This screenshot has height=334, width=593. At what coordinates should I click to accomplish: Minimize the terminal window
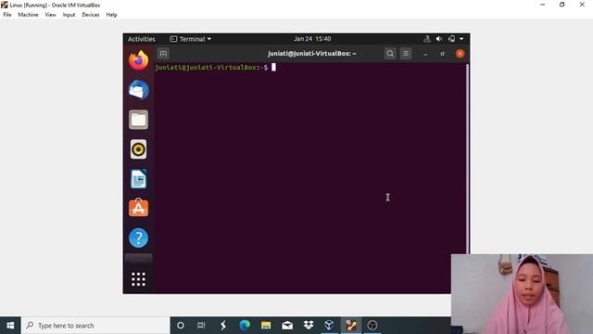pyautogui.click(x=425, y=54)
